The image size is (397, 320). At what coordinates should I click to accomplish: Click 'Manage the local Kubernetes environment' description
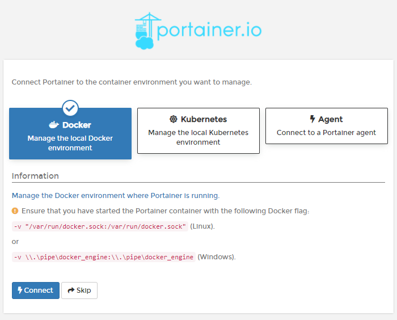pos(198,137)
